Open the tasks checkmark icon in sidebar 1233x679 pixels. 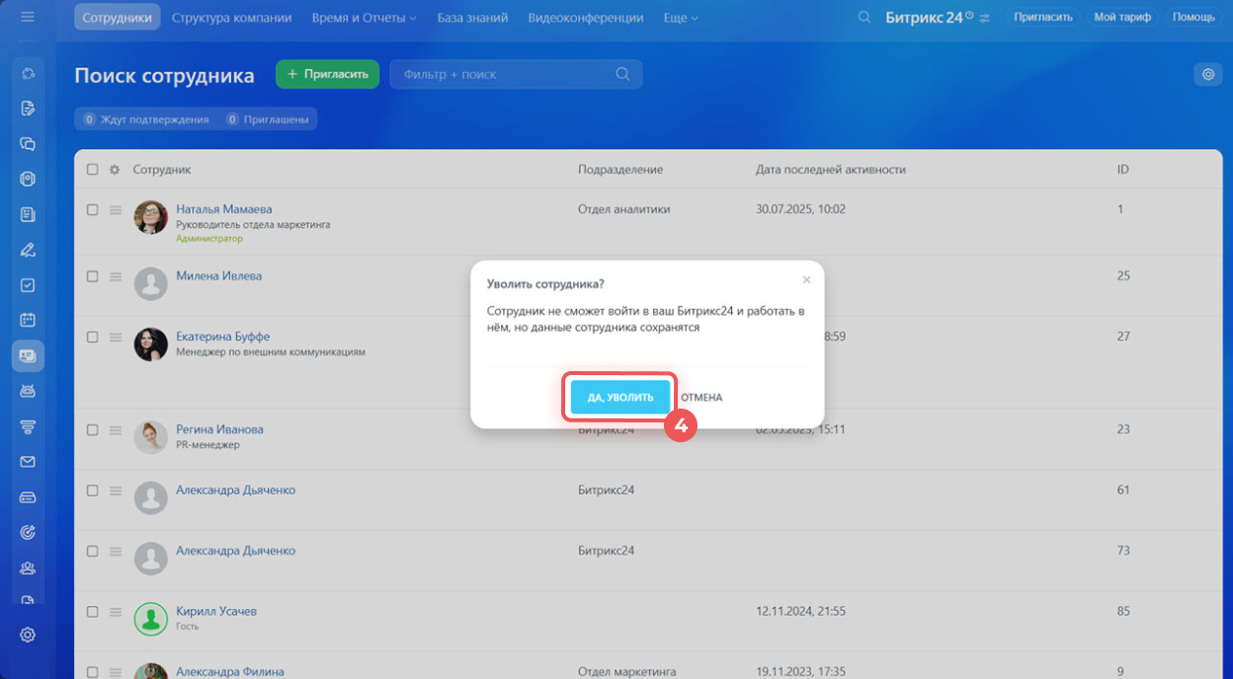(x=28, y=285)
